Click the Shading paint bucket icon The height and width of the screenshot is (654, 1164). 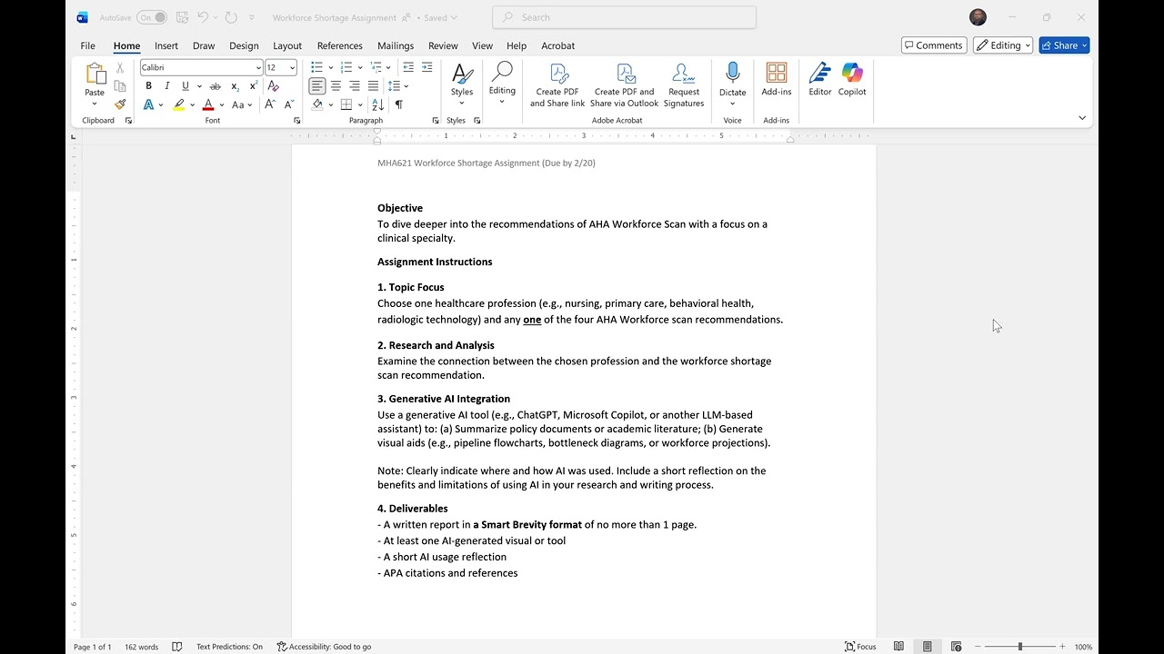[x=317, y=104]
